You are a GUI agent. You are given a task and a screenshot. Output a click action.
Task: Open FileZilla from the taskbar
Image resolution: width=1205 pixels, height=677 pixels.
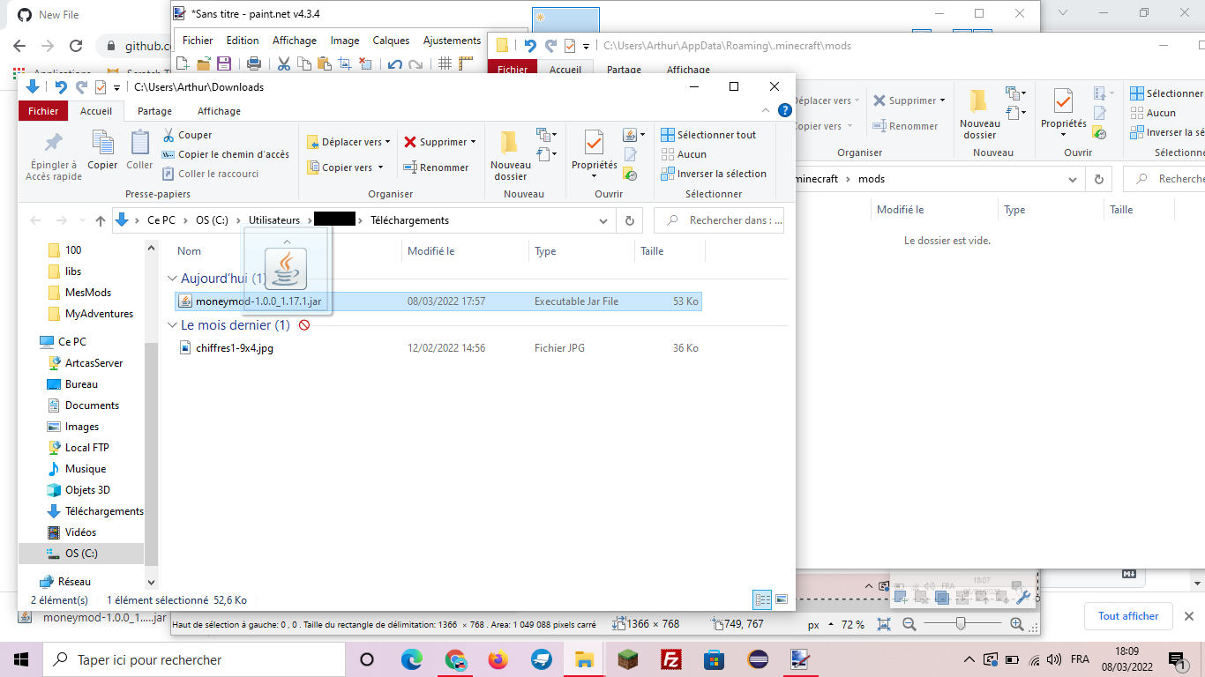[671, 659]
